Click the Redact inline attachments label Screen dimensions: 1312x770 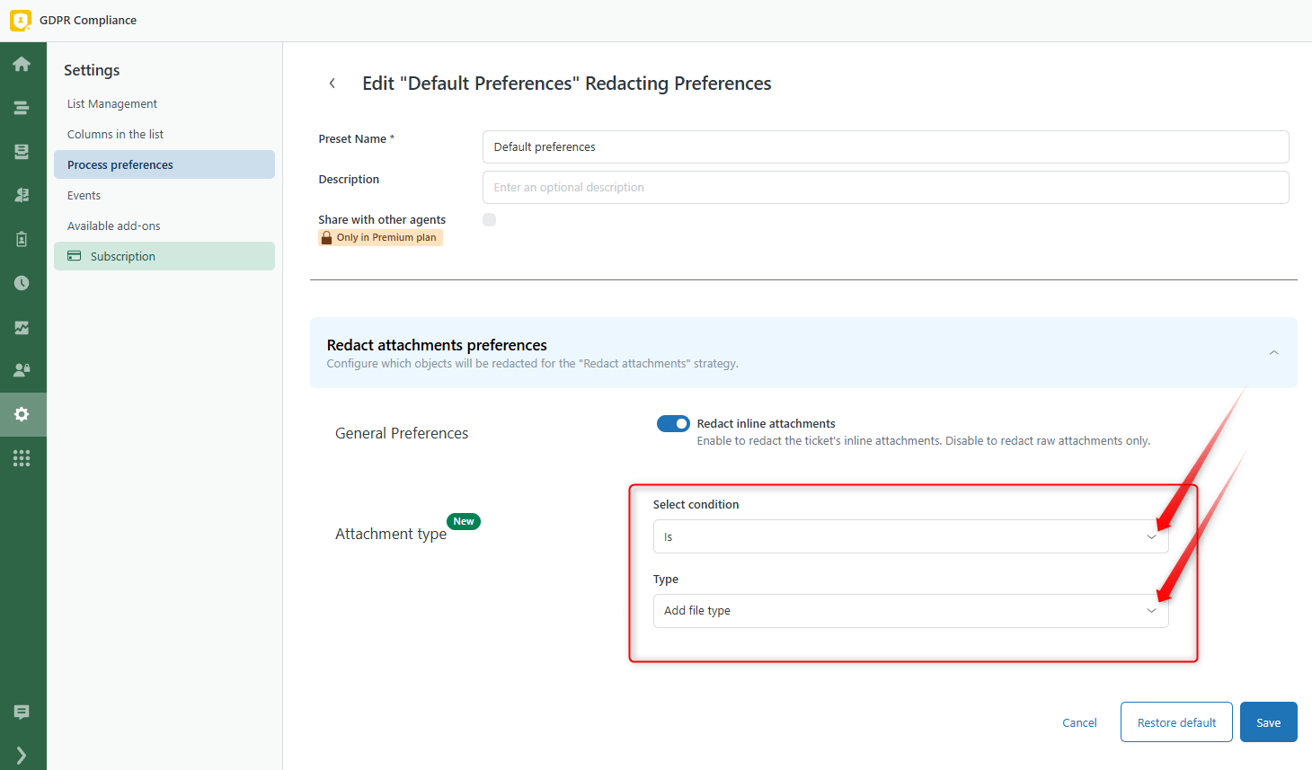[x=767, y=424]
